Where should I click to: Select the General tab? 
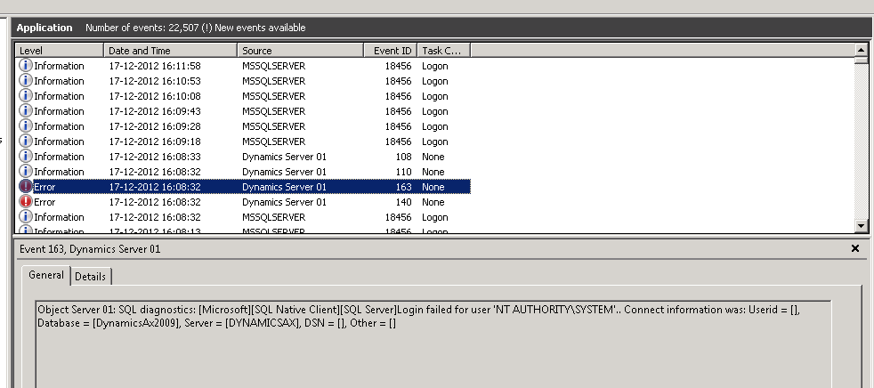click(46, 275)
